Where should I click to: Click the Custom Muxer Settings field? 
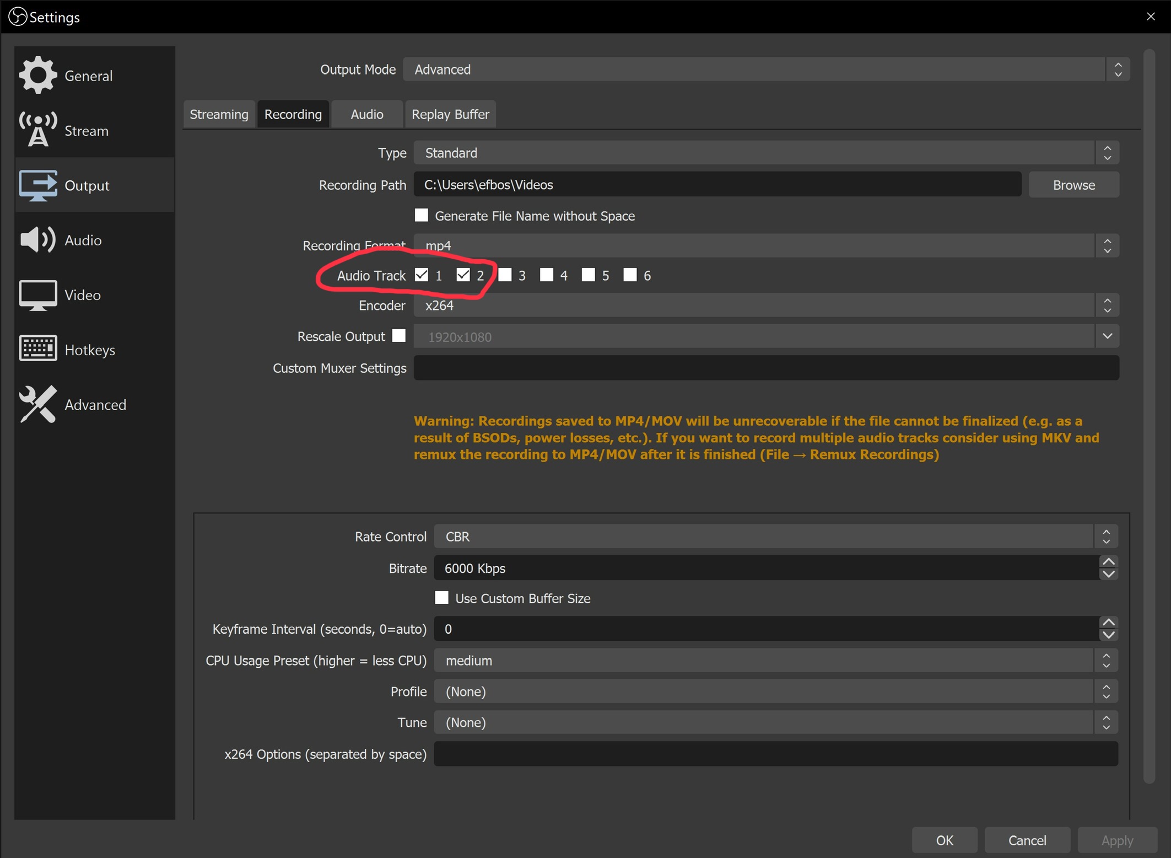[x=766, y=368]
